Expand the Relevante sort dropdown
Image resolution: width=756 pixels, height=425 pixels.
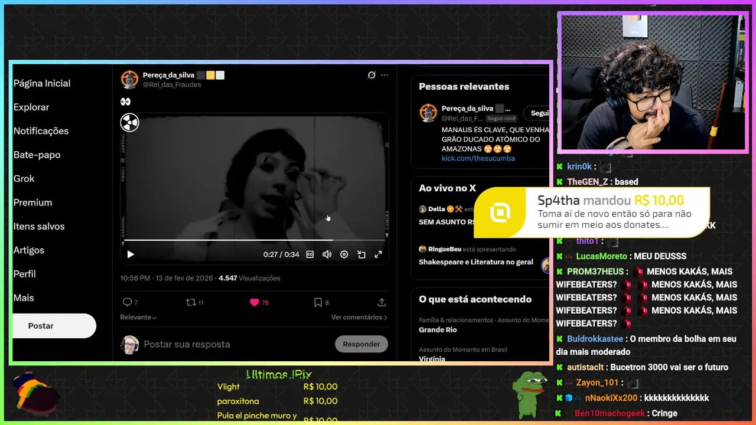tap(138, 317)
